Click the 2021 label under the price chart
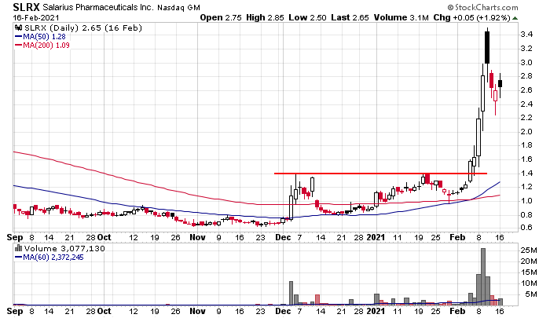The height and width of the screenshot is (318, 550). coord(376,237)
